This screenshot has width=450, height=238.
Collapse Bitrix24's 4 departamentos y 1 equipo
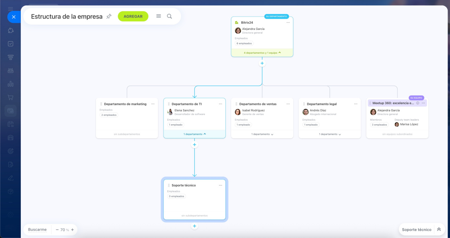[262, 53]
